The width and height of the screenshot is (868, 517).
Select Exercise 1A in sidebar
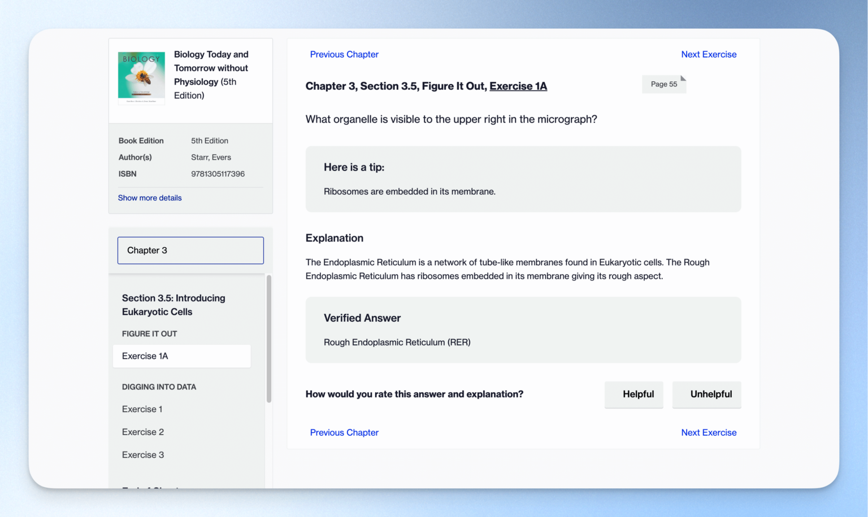coord(181,356)
